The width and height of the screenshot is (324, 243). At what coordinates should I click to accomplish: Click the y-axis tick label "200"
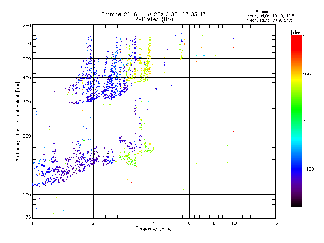coord(27,136)
